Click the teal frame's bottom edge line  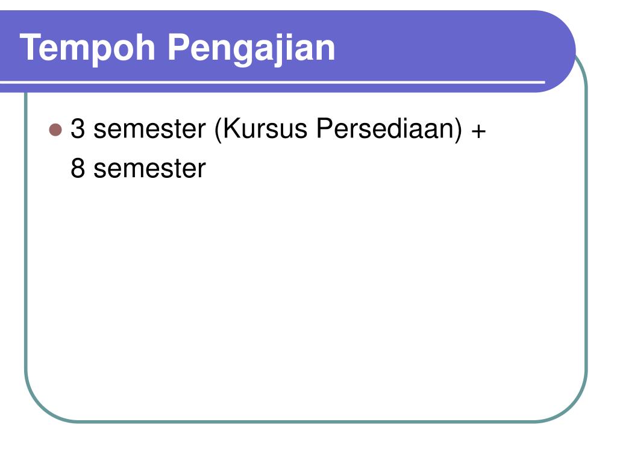[x=306, y=421]
